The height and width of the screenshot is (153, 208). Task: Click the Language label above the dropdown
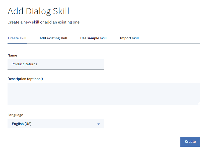tap(15, 115)
